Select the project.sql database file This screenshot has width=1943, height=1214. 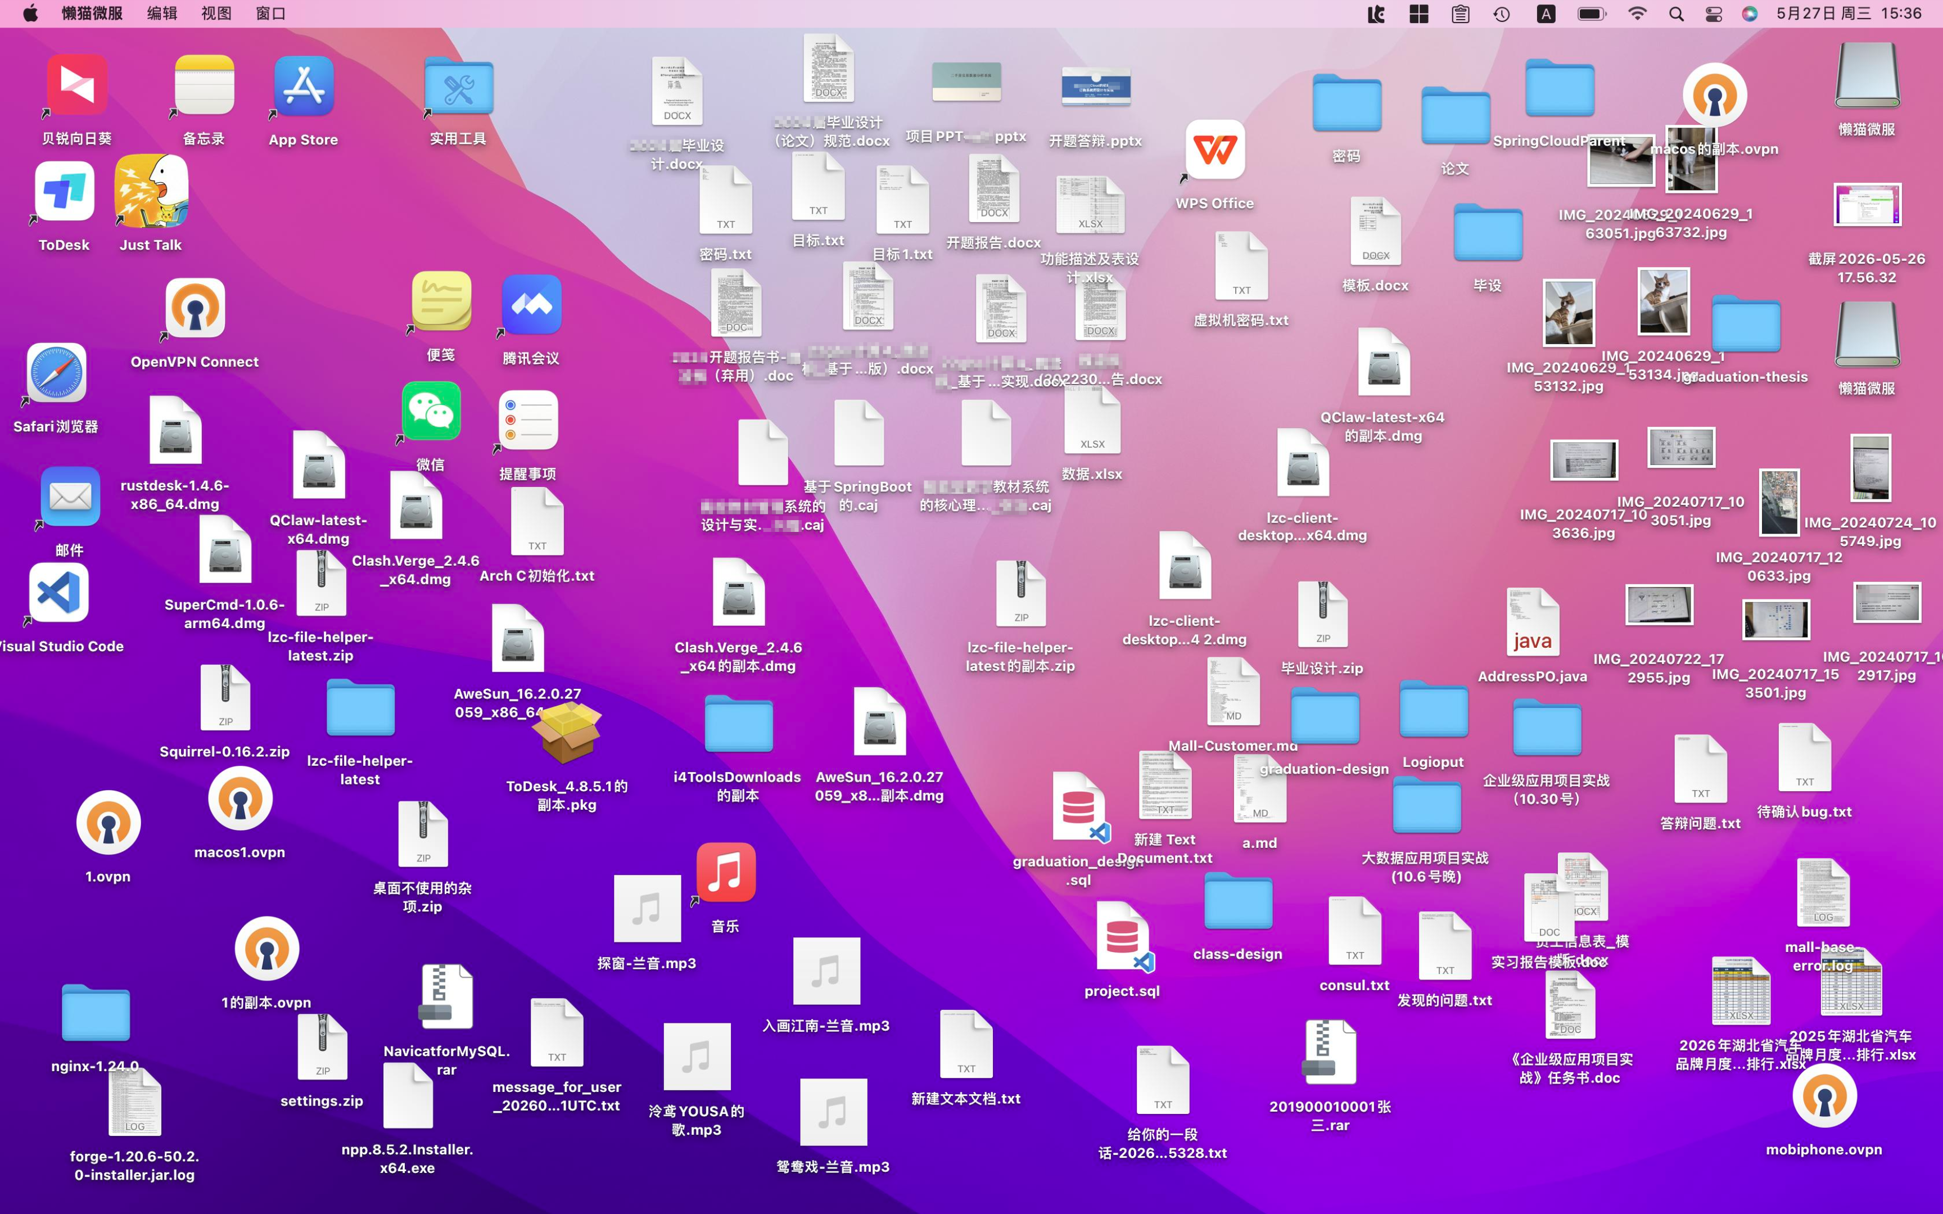[x=1122, y=937]
